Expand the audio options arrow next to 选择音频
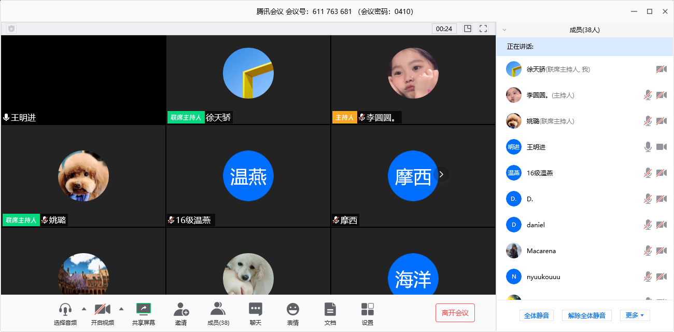 tap(84, 309)
